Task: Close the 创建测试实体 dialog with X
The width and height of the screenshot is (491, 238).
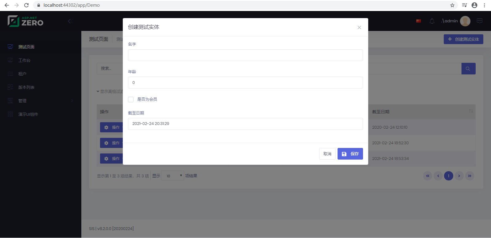Action: (x=359, y=28)
